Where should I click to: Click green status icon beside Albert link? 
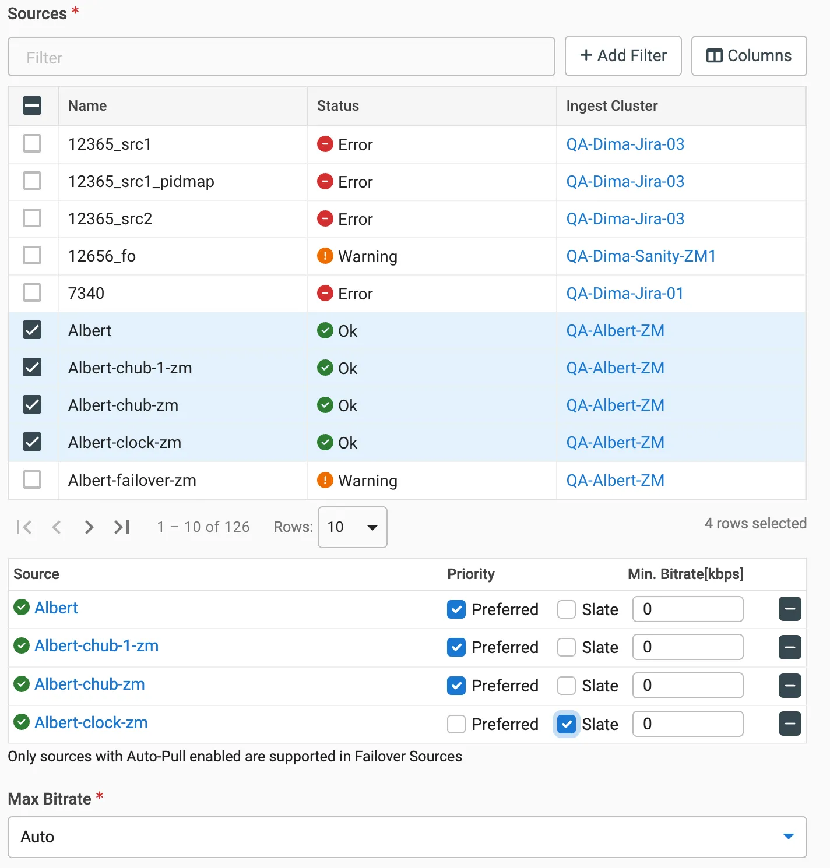point(22,608)
